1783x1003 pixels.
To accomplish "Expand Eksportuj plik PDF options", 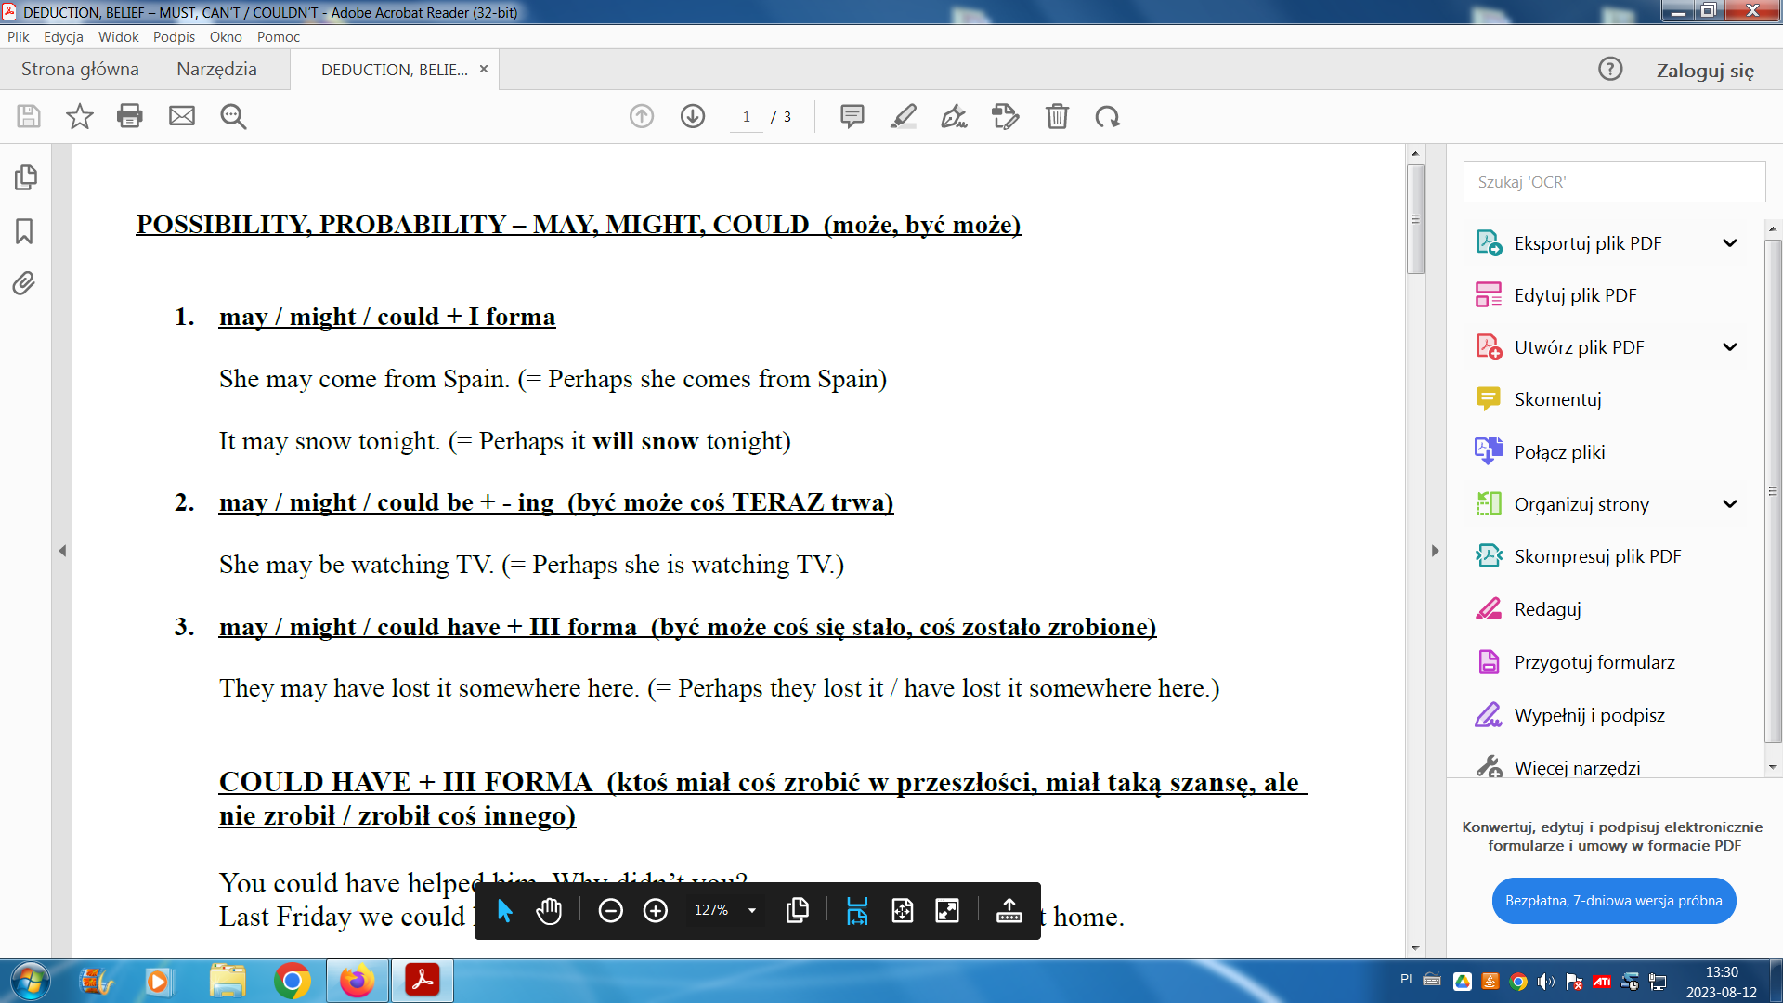I will [x=1729, y=243].
